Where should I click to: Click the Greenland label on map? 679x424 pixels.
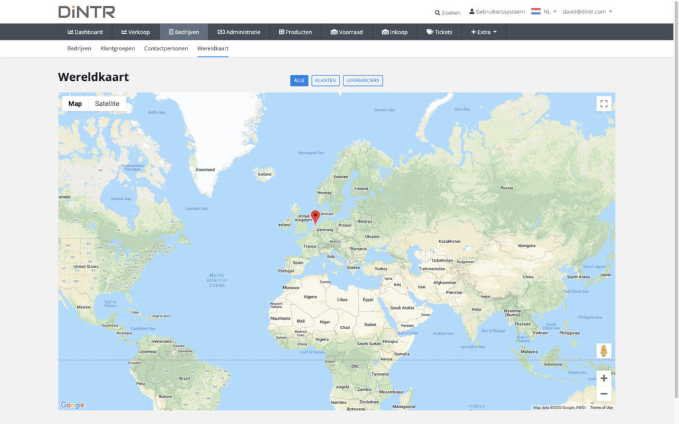[206, 170]
